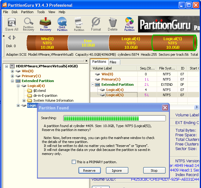Select the System Volume Information folder
201x188 pixels.
pyautogui.click(x=53, y=100)
